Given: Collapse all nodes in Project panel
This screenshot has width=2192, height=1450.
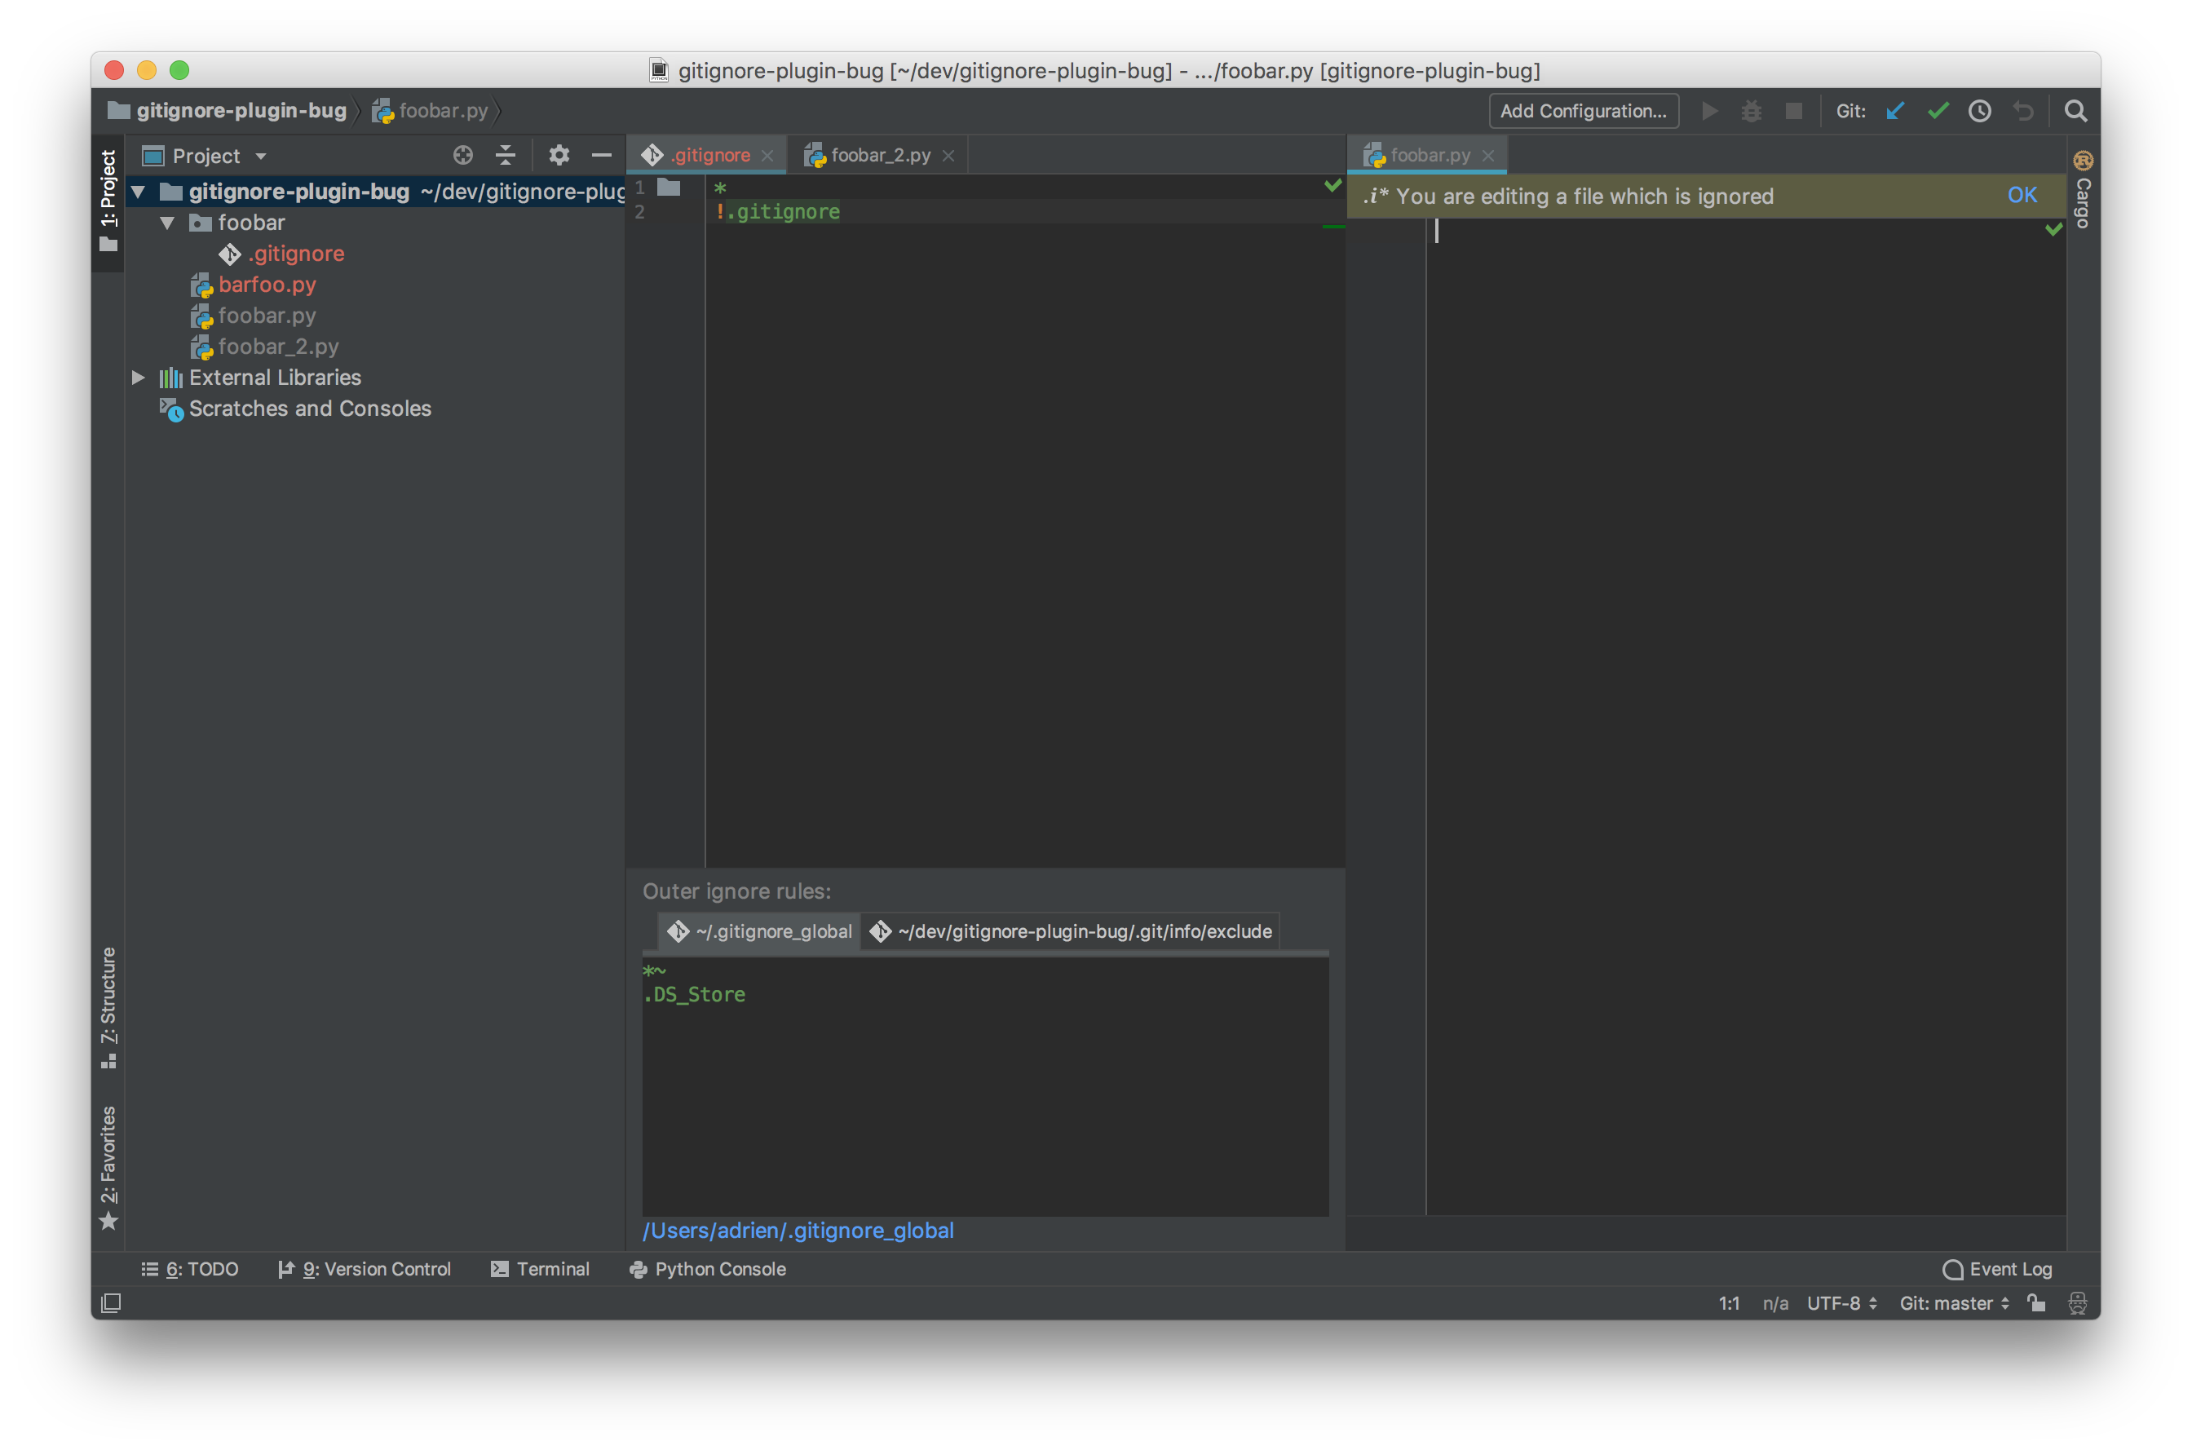Looking at the screenshot, I should point(506,155).
